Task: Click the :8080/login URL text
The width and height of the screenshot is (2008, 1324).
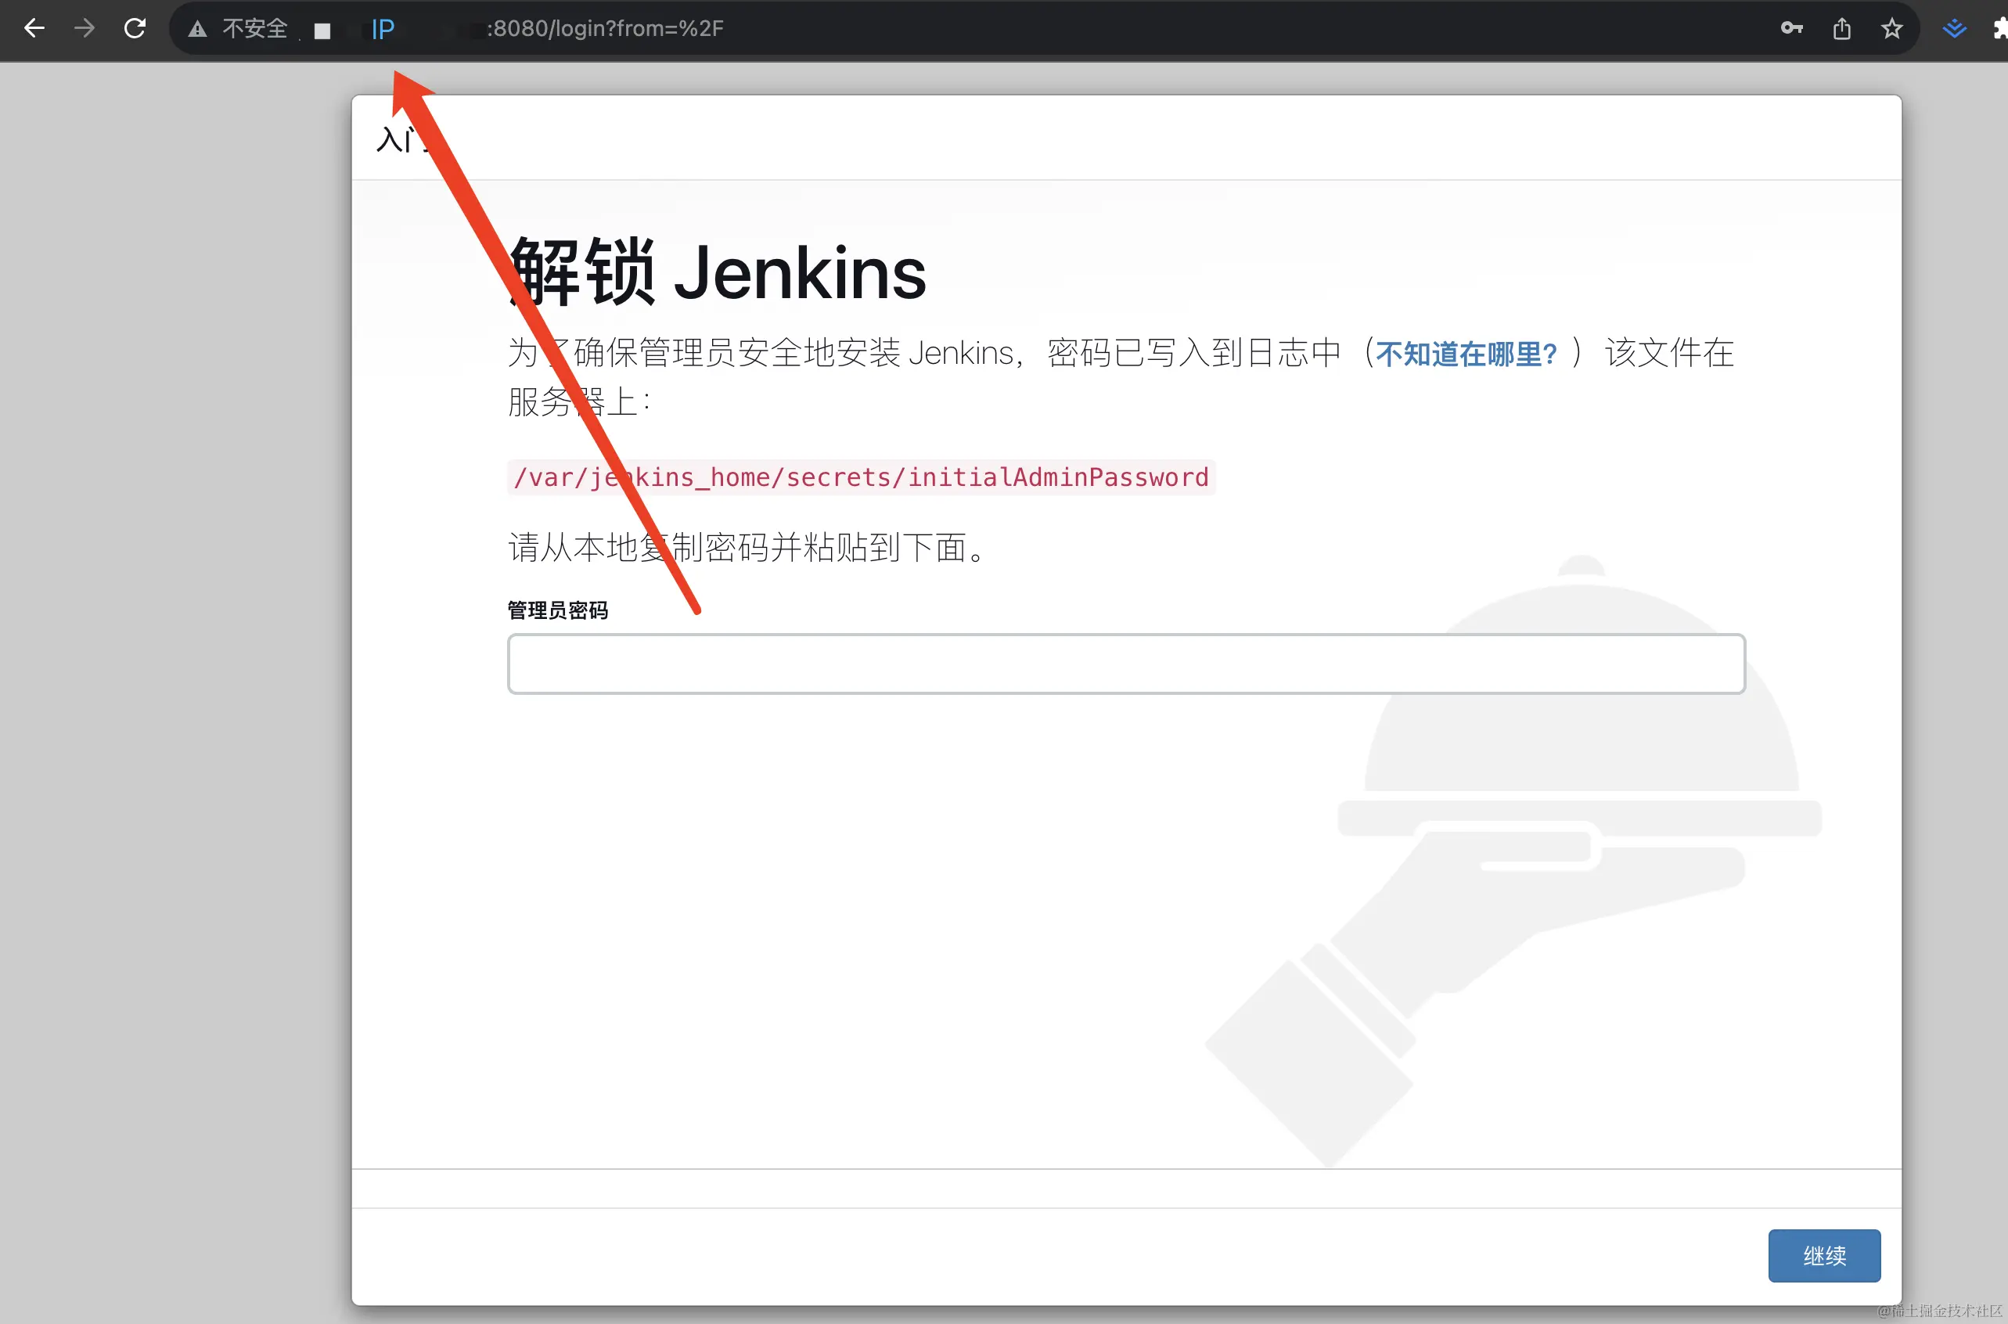Action: (x=605, y=29)
